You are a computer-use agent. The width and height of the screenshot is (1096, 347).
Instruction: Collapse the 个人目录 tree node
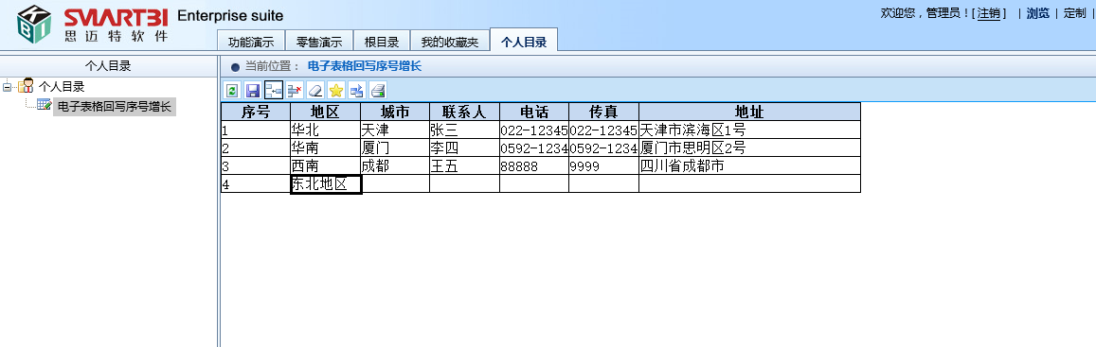[7, 87]
